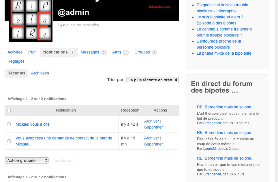The image size is (278, 182).
Task: Open the Activités tab
Action: pyautogui.click(x=15, y=52)
